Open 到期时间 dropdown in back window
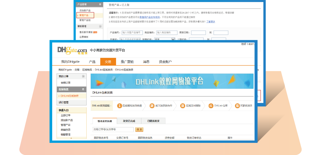 click(165, 39)
